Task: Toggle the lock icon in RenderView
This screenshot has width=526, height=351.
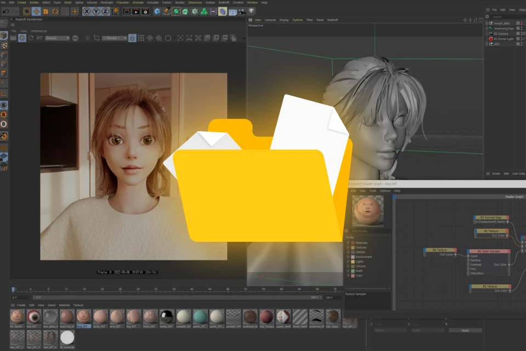Action: point(132,38)
